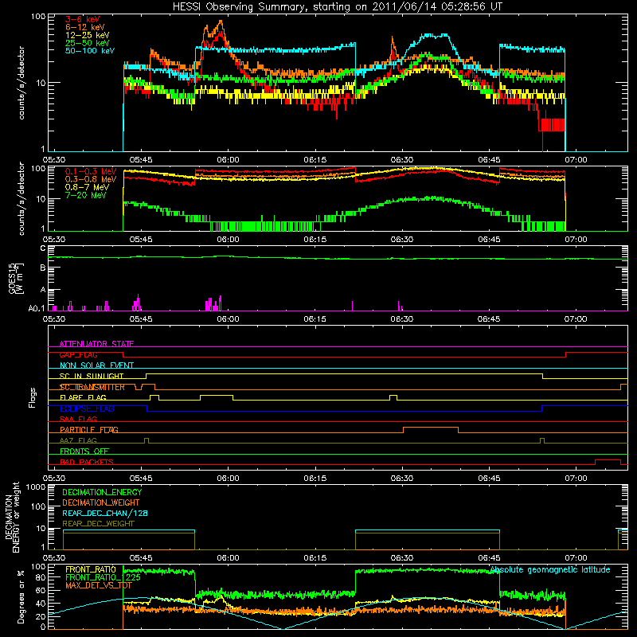Select the 12-25 keV legend label

pos(87,35)
